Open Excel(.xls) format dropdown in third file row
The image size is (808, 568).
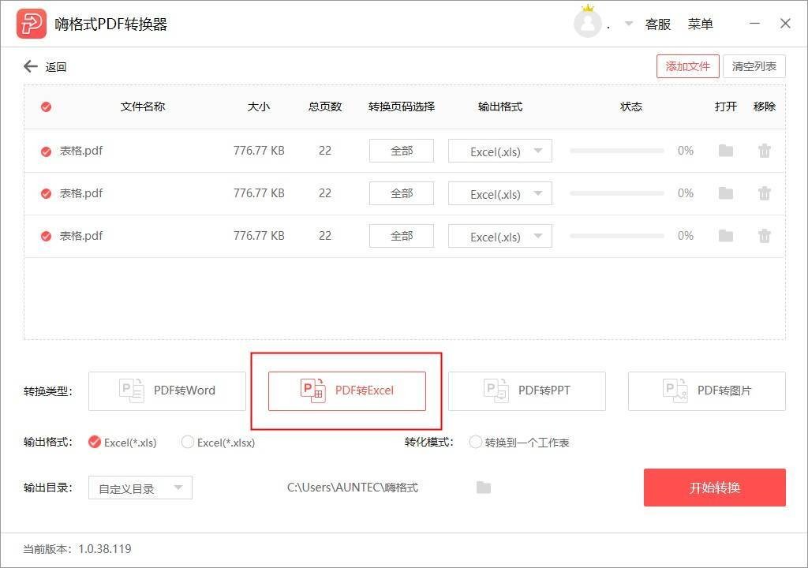tap(499, 236)
